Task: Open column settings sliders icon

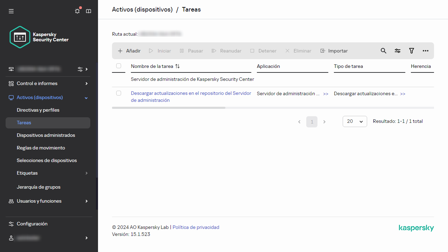Action: [398, 51]
